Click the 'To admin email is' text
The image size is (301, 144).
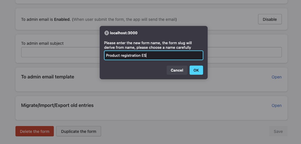[37, 19]
